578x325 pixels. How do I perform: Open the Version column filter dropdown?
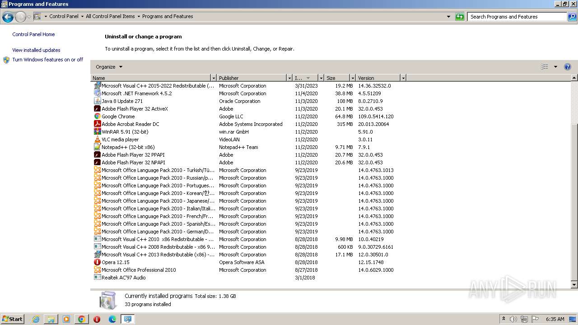[x=403, y=78]
